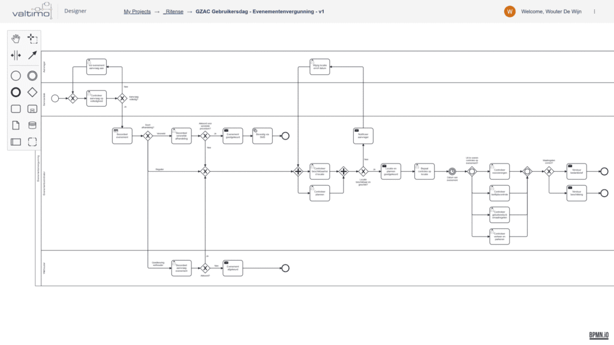This screenshot has width=614, height=345.
Task: Select 'Akkoord voor versnelde procedure?' gateway
Action: coord(205,136)
